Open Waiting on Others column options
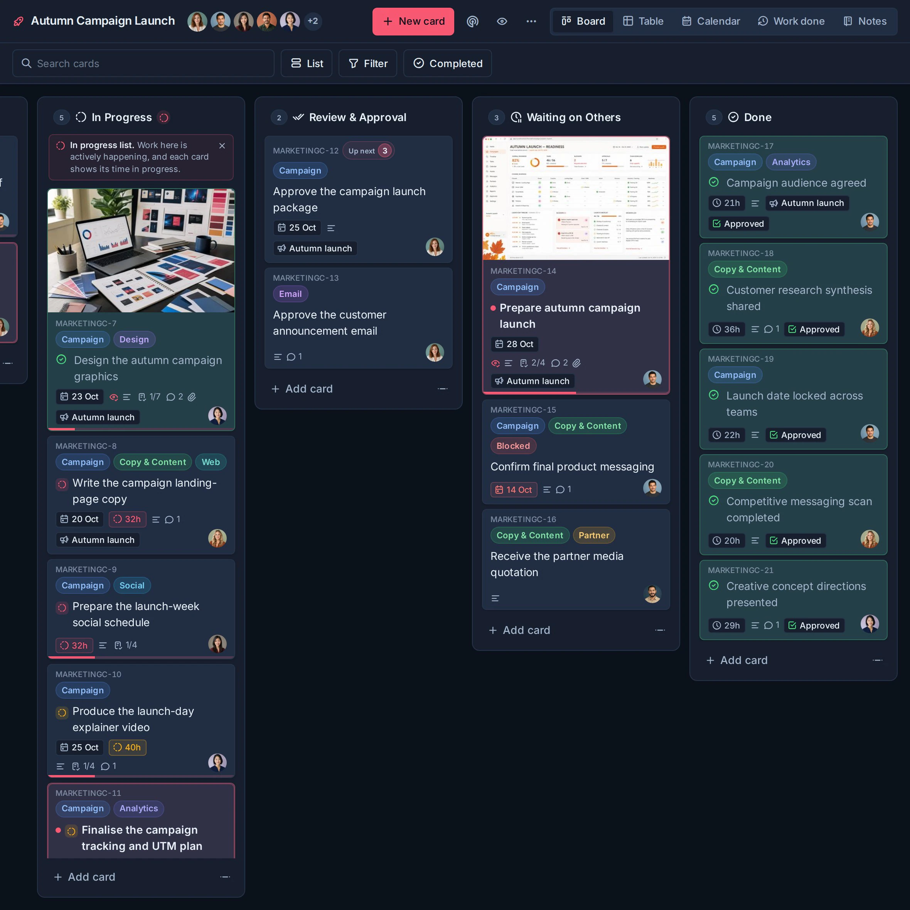Image resolution: width=910 pixels, height=910 pixels. coord(660,630)
